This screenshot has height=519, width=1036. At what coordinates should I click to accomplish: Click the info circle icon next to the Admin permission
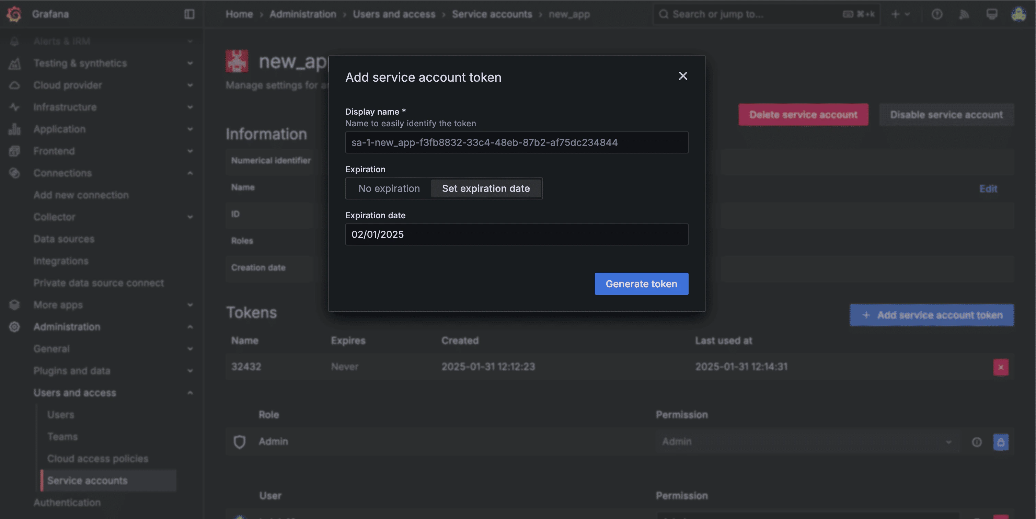pos(977,442)
